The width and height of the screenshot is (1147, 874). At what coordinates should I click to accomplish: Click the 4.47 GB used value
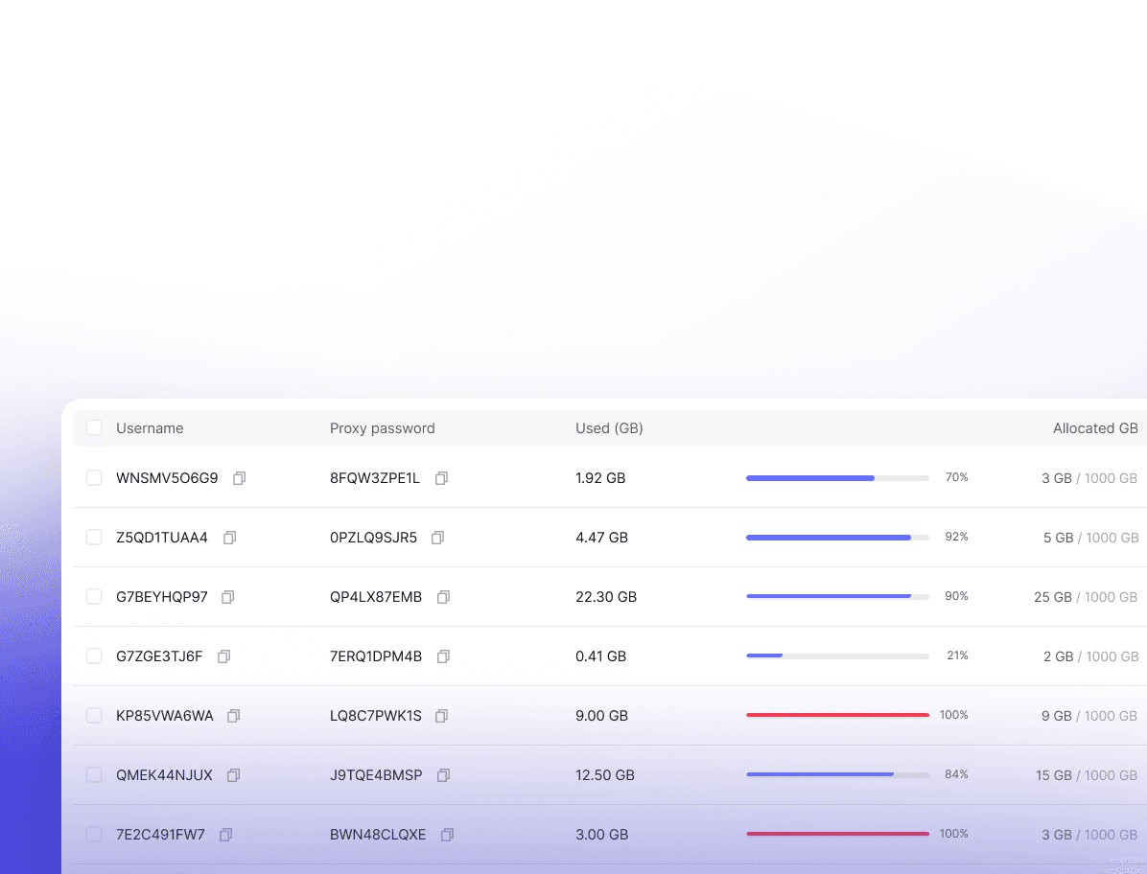click(602, 538)
